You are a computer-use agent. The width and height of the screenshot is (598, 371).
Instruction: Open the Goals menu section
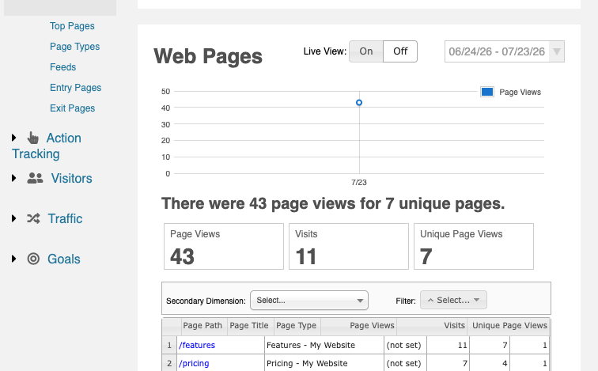tap(64, 259)
